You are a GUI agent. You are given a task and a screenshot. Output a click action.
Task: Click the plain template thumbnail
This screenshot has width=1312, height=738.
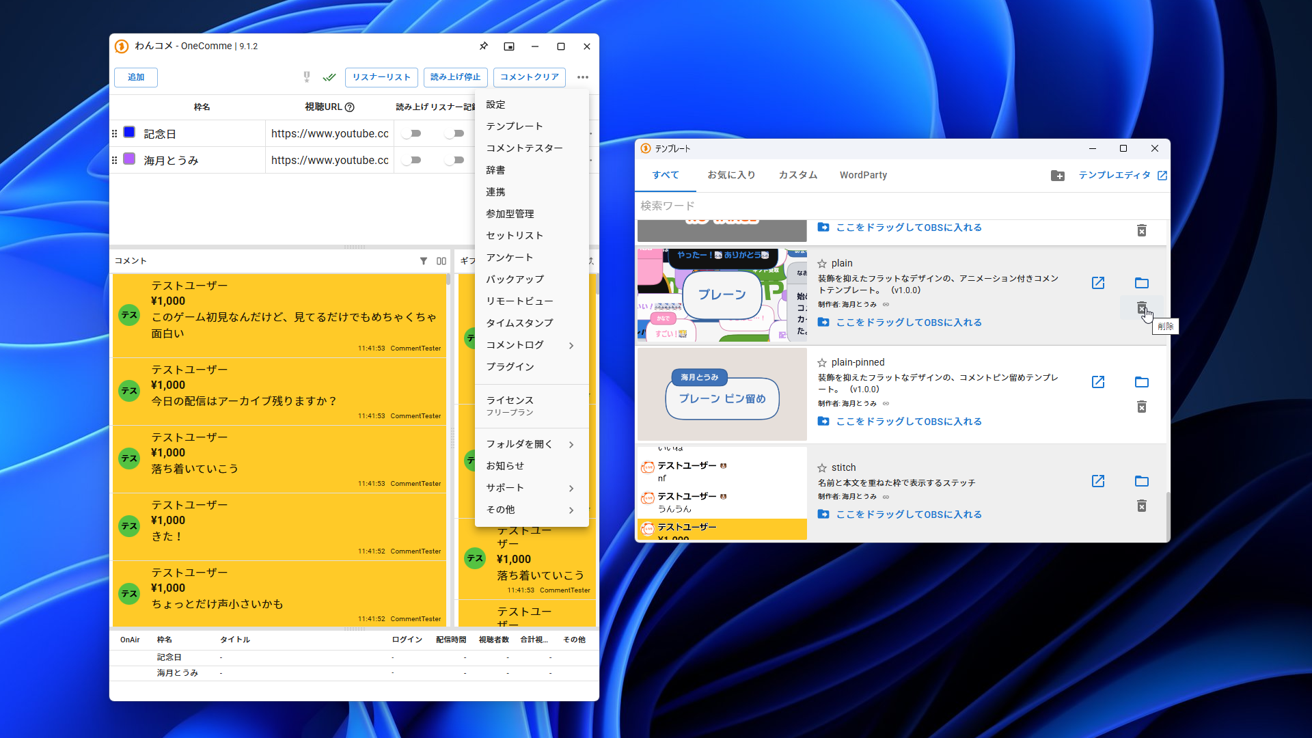[x=722, y=295]
